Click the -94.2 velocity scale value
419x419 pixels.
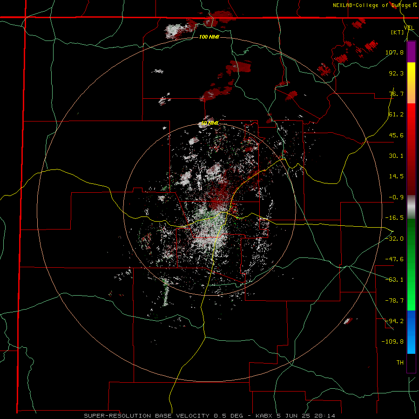click(x=394, y=321)
